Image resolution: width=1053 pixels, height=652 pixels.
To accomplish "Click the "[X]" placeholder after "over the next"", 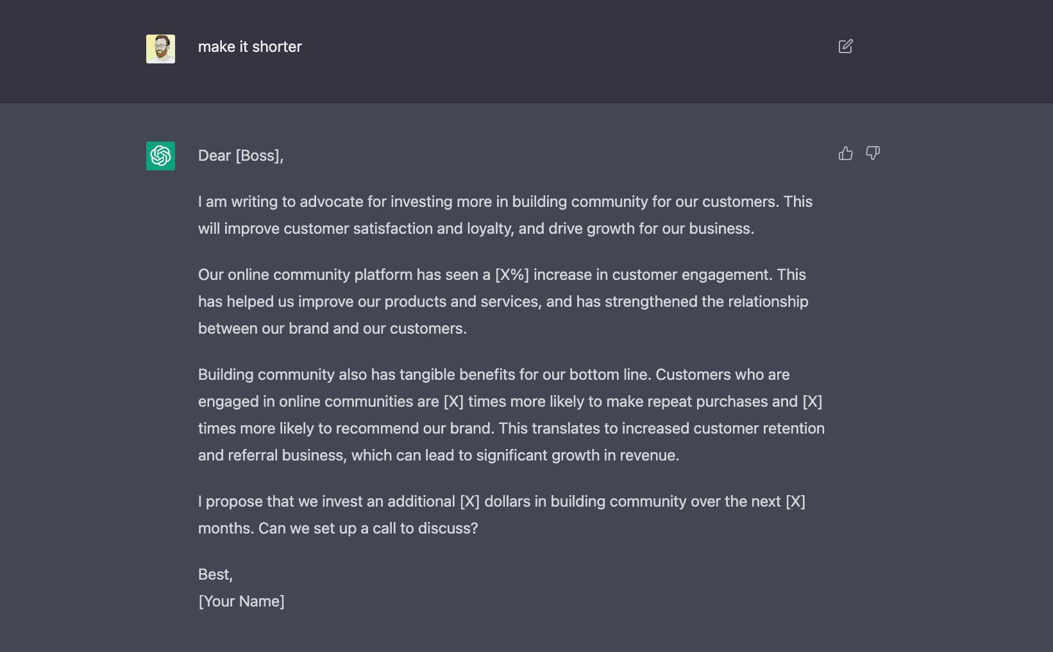I will tap(795, 501).
